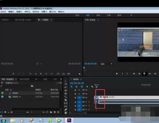Open the Title (T) menu
The image size is (159, 123).
(44, 12)
